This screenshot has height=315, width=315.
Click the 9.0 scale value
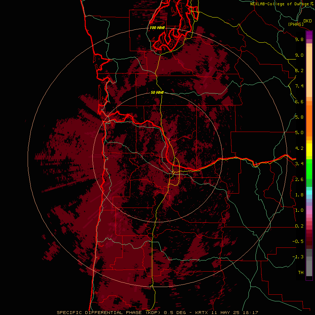coord(299,55)
